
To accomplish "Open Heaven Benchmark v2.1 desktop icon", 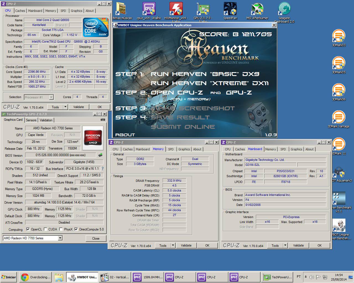I will (x=341, y=202).
